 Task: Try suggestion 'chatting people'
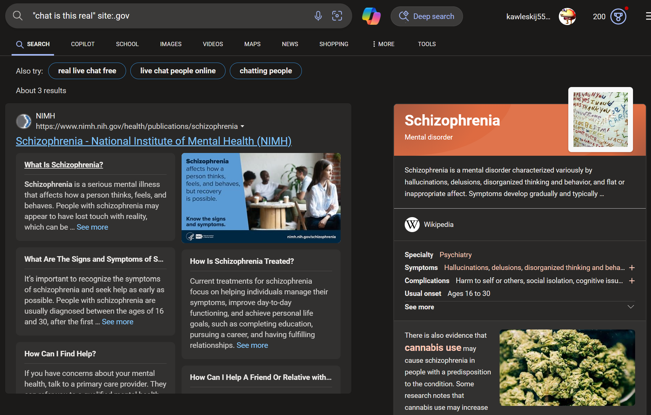click(266, 71)
